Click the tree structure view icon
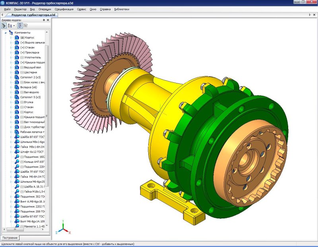Image resolution: width=318 pixels, height=247 pixels. (10, 25)
